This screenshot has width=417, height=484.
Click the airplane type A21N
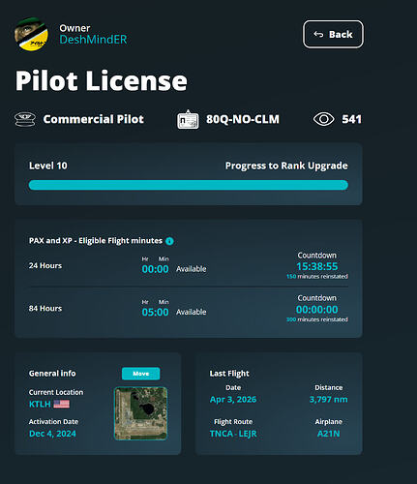click(329, 434)
